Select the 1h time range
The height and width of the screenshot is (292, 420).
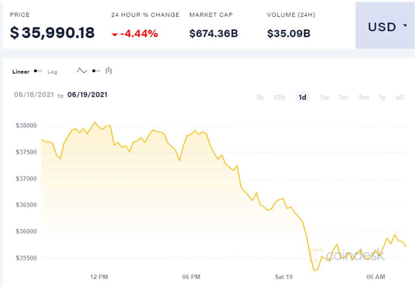coord(260,97)
